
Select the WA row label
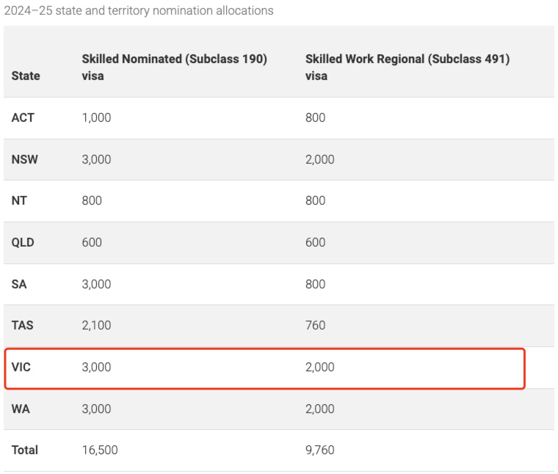21,409
